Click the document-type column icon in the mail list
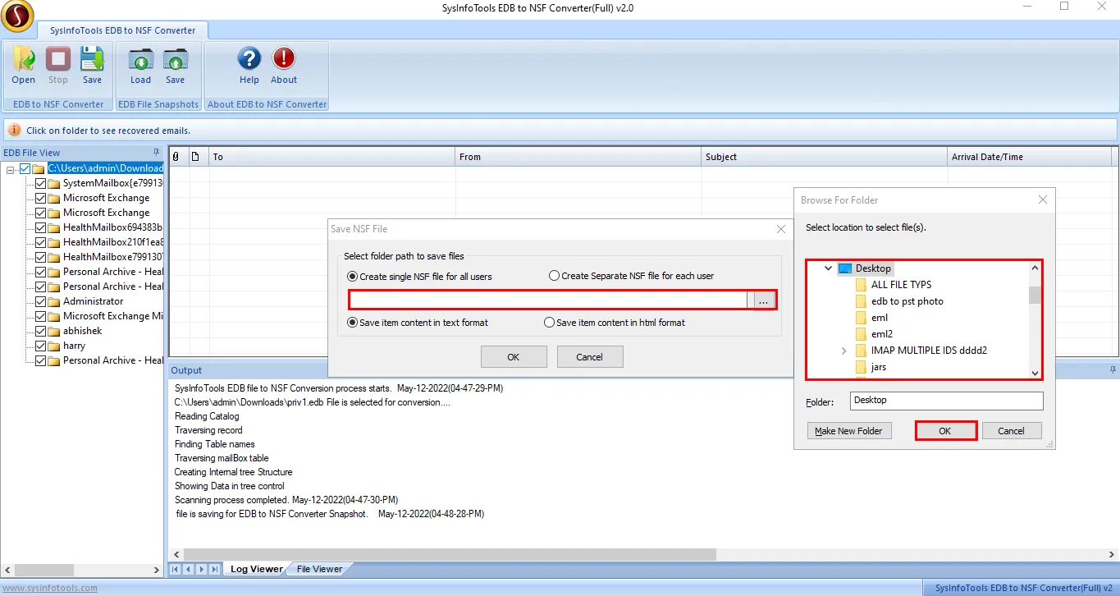This screenshot has width=1120, height=596. point(195,157)
